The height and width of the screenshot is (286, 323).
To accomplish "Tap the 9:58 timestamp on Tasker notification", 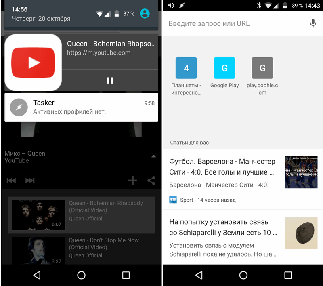I will tap(149, 103).
